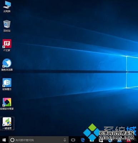The width and height of the screenshot is (138, 143).
Task: Select the colorful 软媒软件管家 shortcut
Action: point(7,104)
